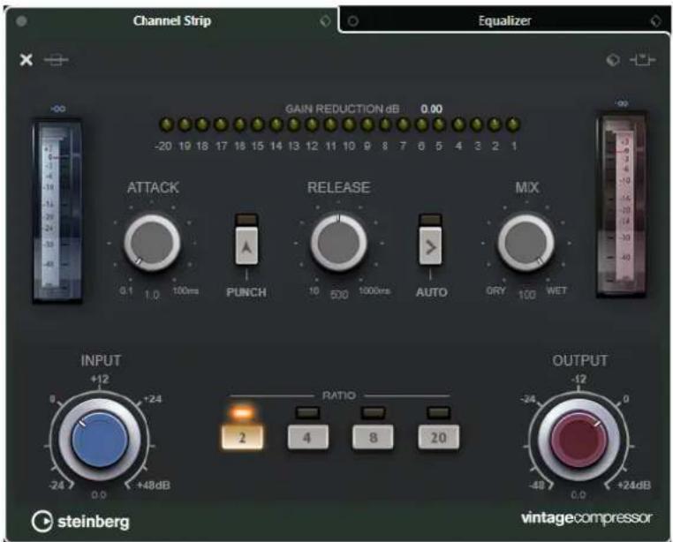Click the mix value 100
The height and width of the screenshot is (542, 673).
pos(526,295)
